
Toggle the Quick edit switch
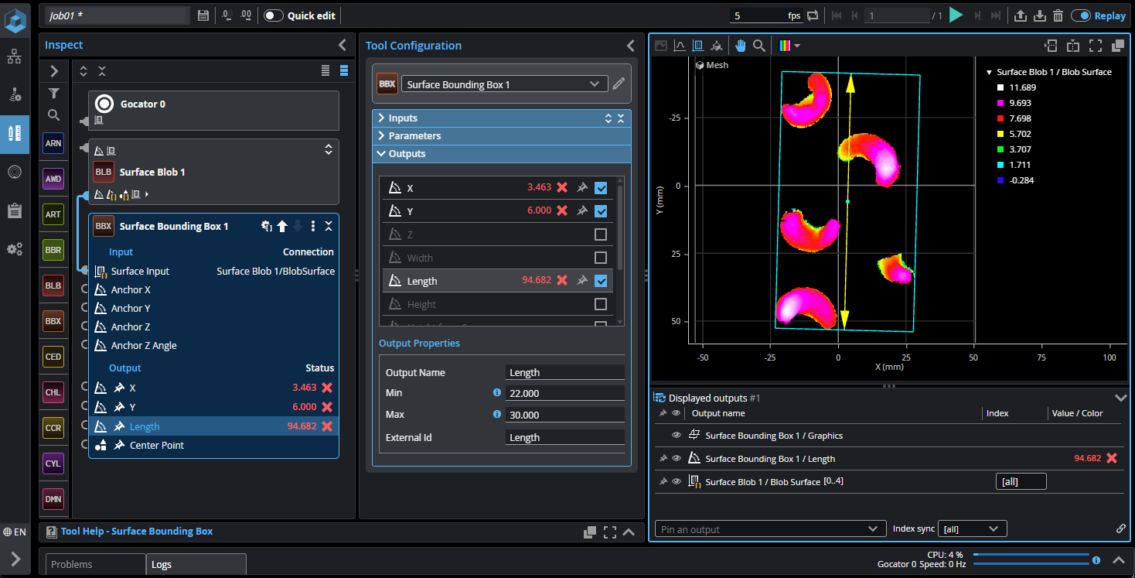pos(274,15)
